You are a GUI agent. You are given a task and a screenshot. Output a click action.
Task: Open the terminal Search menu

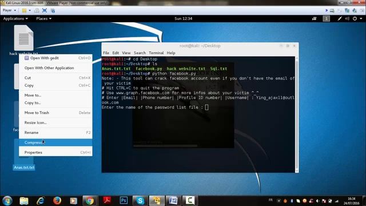click(x=140, y=53)
